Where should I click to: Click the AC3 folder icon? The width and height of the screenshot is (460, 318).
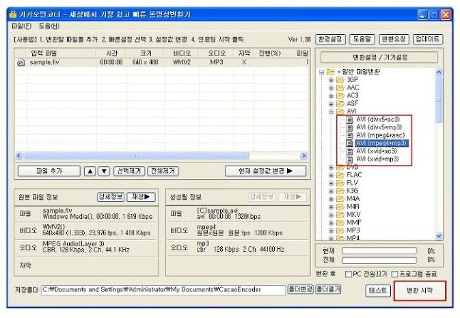340,96
